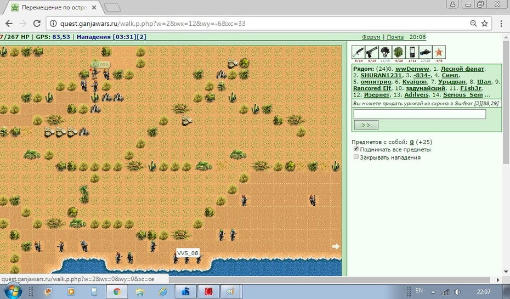The image size is (510, 299).
Task: Click the rifle weapon slot icon
Action: coord(359,52)
